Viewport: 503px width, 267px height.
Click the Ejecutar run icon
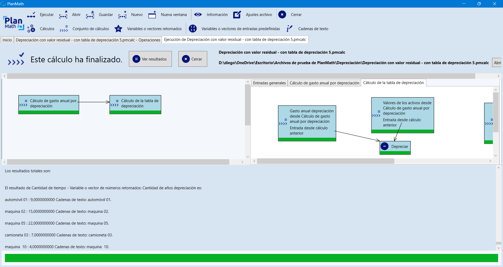(x=31, y=15)
